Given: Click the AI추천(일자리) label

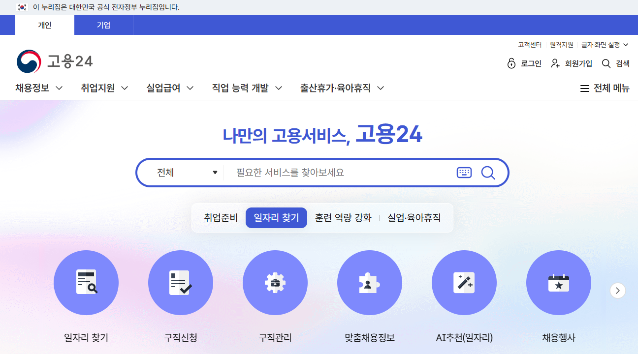Looking at the screenshot, I should click(464, 338).
